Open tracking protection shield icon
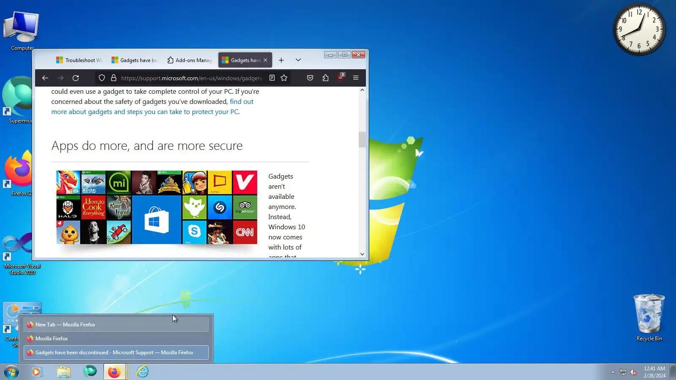676x380 pixels. click(101, 78)
